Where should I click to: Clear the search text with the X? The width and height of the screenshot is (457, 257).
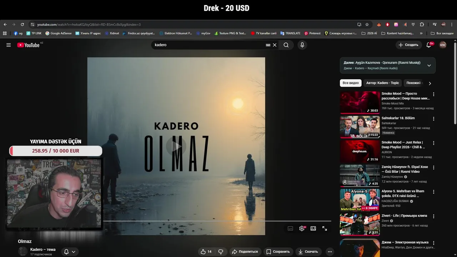[275, 45]
